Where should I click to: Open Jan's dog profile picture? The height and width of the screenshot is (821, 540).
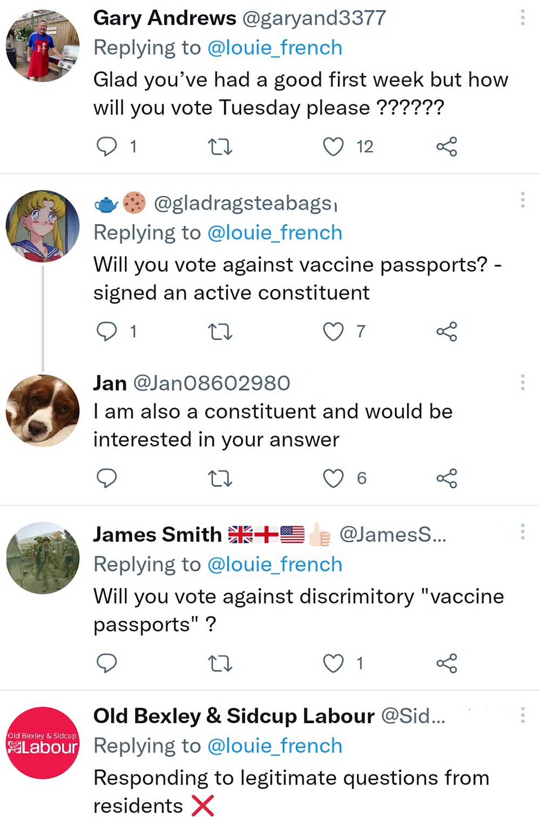pyautogui.click(x=43, y=410)
